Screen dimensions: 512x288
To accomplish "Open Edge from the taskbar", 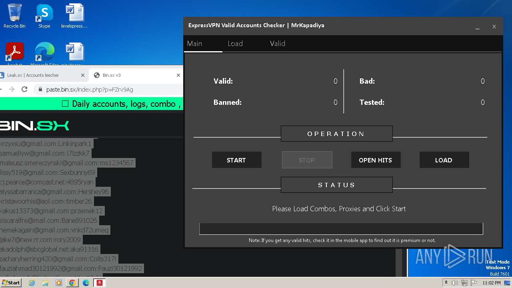I will click(86, 283).
